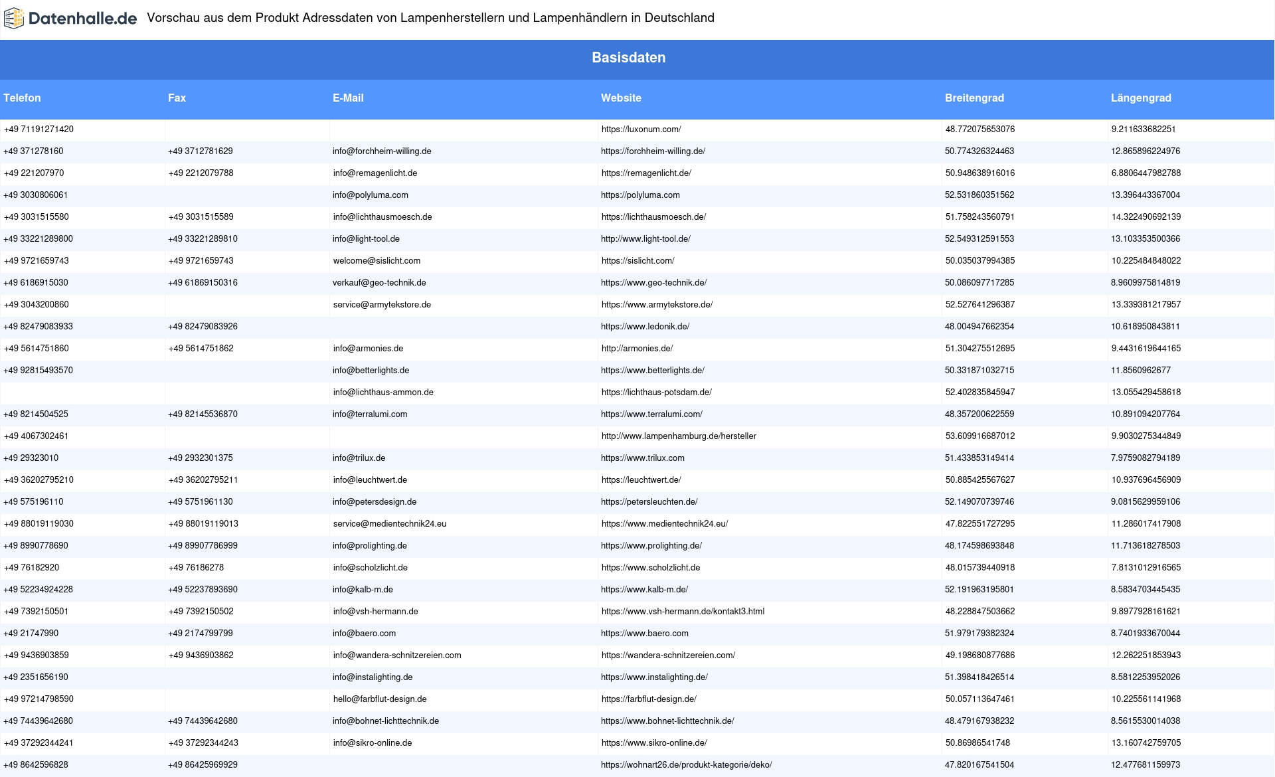Open lampenhamburg.de/hersteller link
The width and height of the screenshot is (1275, 777).
coord(679,436)
